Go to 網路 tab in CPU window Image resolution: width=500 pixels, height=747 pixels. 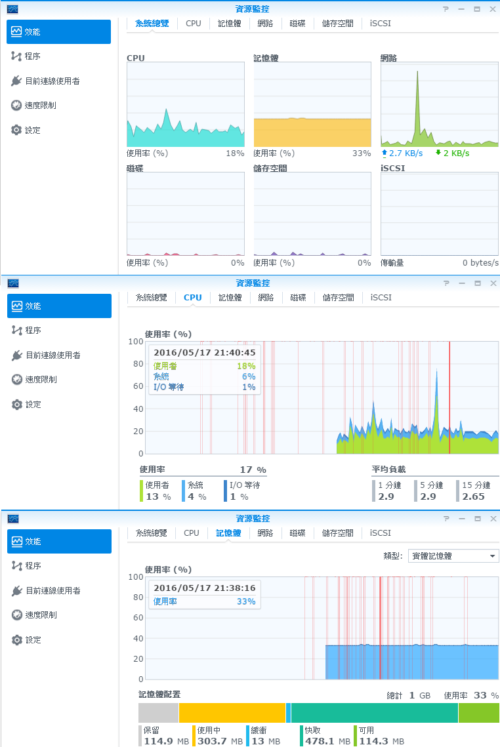266,298
